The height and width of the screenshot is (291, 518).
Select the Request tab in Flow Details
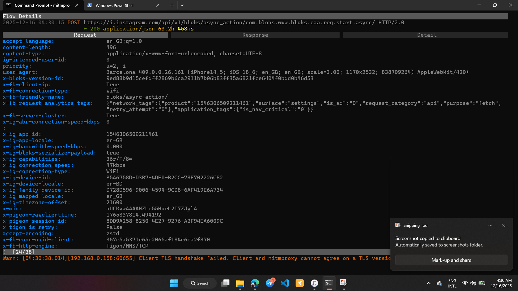[x=85, y=35]
